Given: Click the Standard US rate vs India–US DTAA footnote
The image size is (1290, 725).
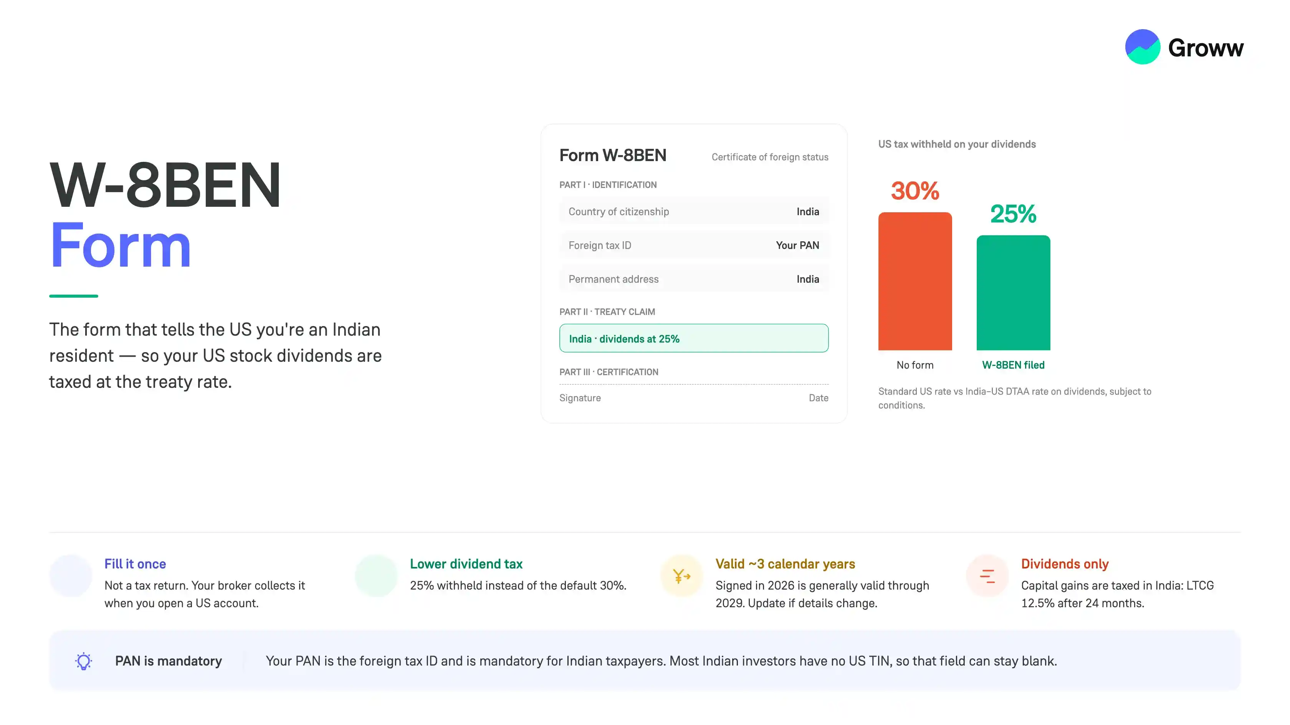Looking at the screenshot, I should point(1015,398).
